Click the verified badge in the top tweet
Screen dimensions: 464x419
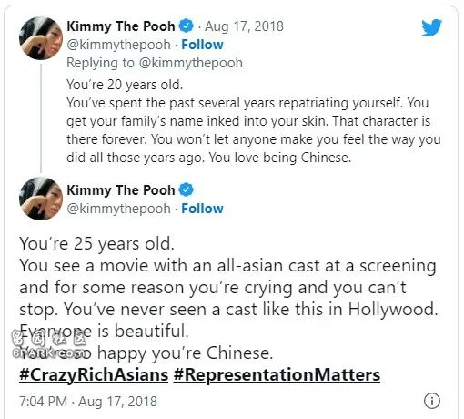(186, 26)
